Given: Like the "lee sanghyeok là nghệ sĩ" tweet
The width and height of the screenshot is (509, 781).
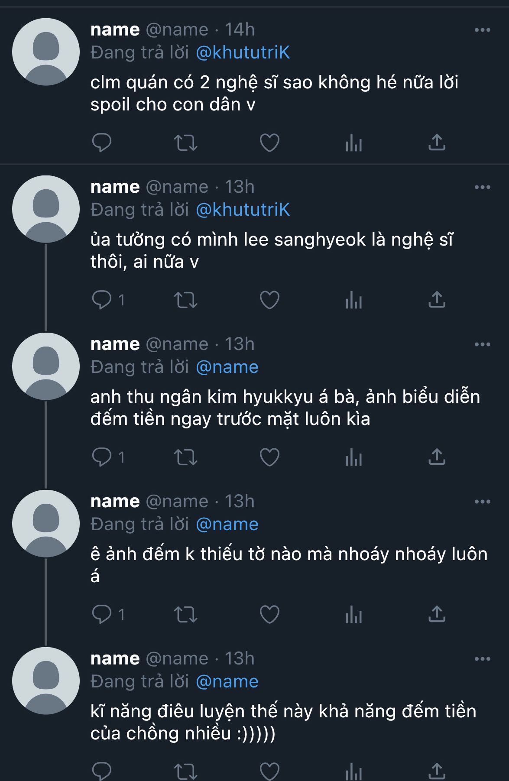Looking at the screenshot, I should click(269, 300).
